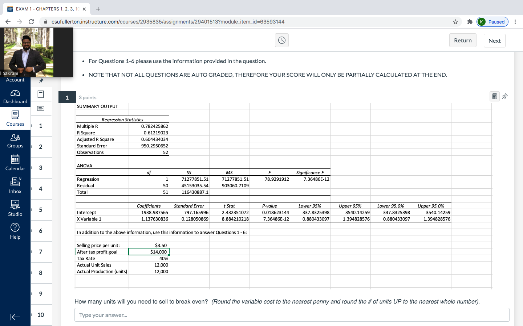Click the Return button
Screen dimensions: 523x326
[463, 41]
